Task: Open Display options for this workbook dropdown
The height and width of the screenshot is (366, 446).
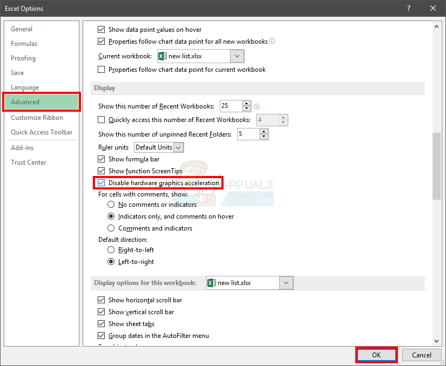Action: point(286,283)
